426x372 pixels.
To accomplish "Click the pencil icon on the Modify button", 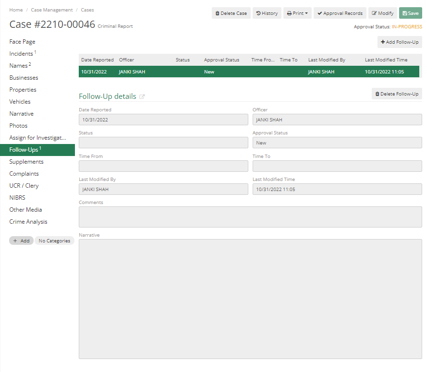I will pos(374,13).
